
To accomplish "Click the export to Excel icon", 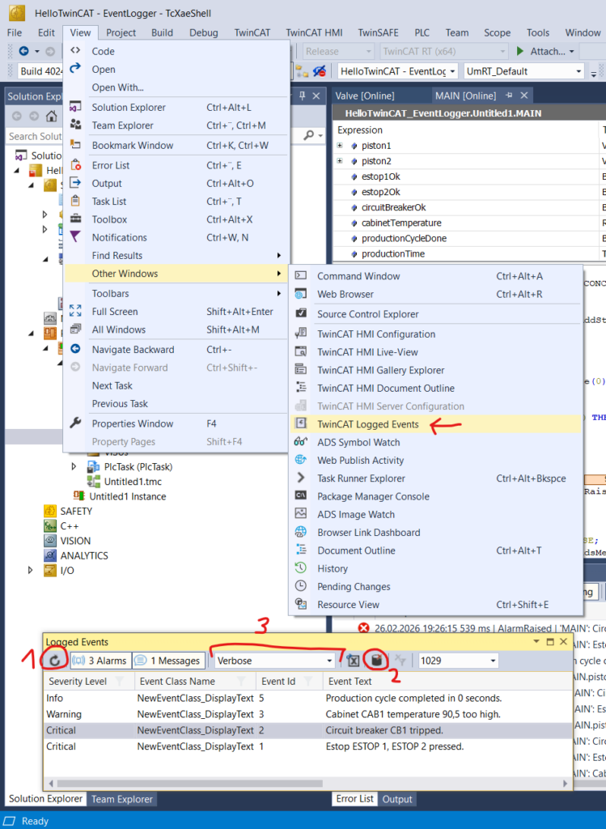I will [354, 661].
